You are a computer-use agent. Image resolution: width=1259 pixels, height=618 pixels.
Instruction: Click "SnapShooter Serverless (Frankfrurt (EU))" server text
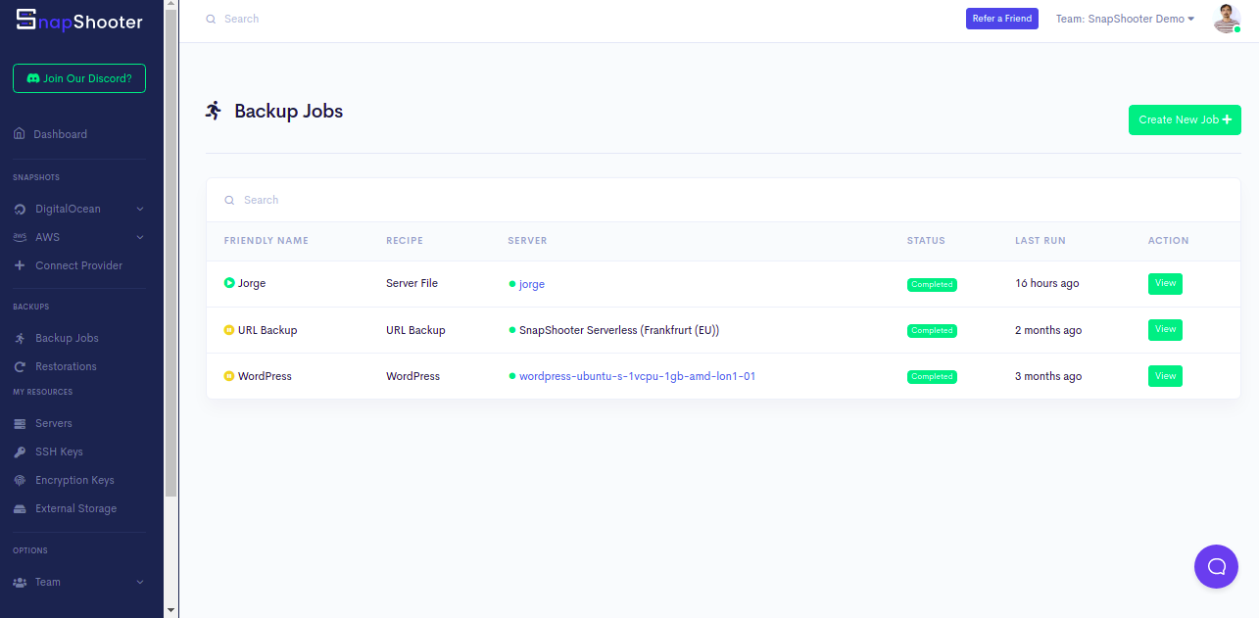pos(619,330)
